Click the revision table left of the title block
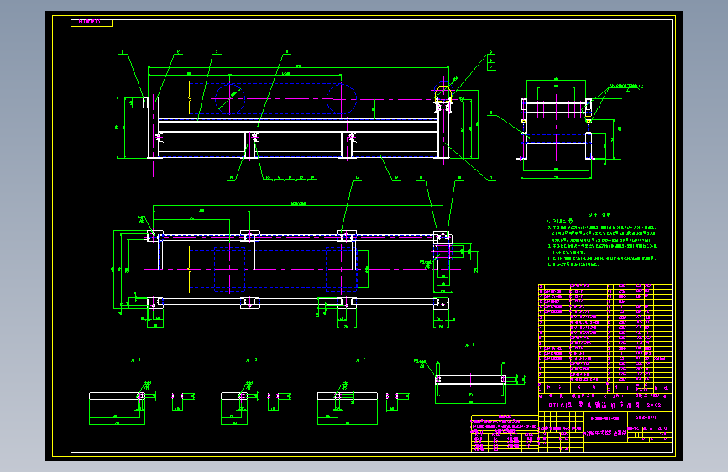The image size is (728, 472). coord(505,433)
